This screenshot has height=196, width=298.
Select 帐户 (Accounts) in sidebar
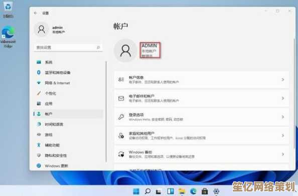[68, 114]
